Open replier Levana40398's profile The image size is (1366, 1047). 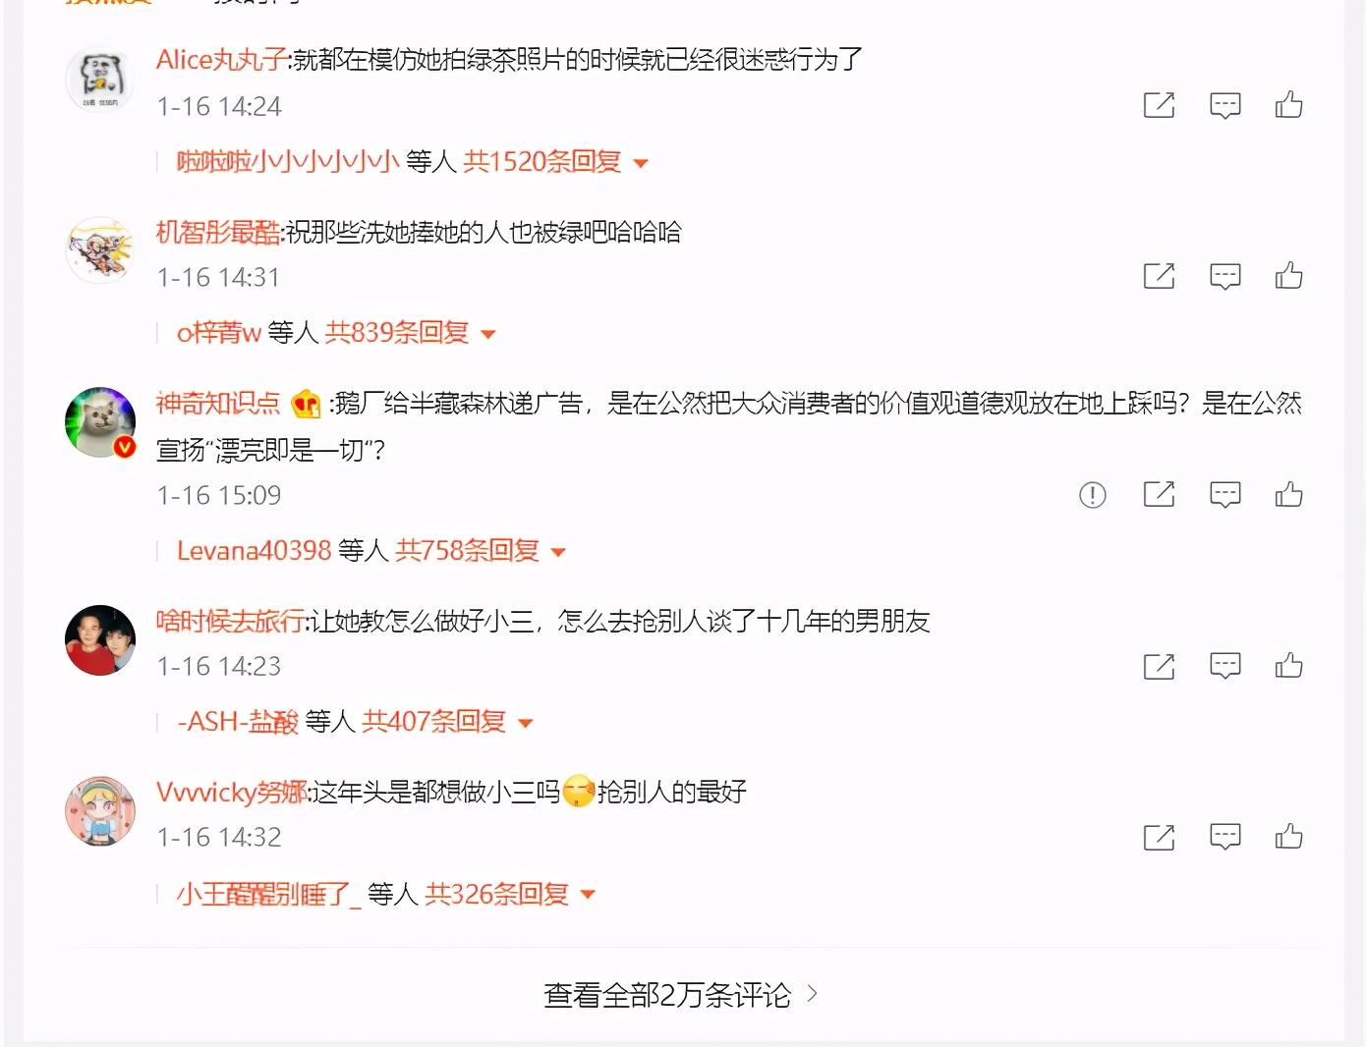[x=254, y=551]
